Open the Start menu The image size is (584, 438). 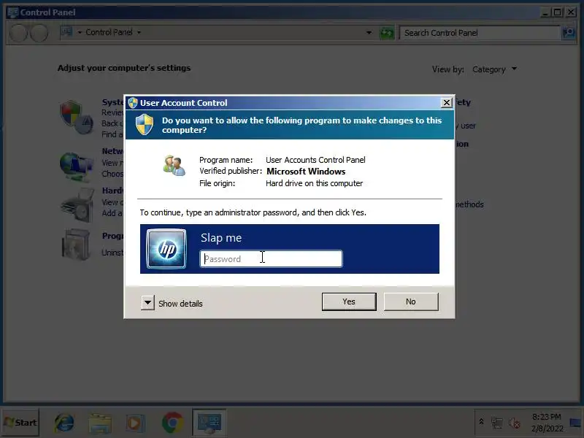[x=20, y=423]
